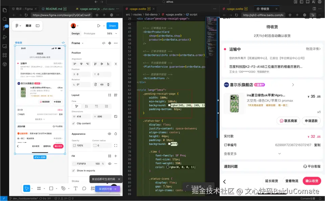Image resolution: width=325 pixels, height=201 pixels.
Task: Click the Dev Mode code icon beside Frame
Action: (104, 43)
